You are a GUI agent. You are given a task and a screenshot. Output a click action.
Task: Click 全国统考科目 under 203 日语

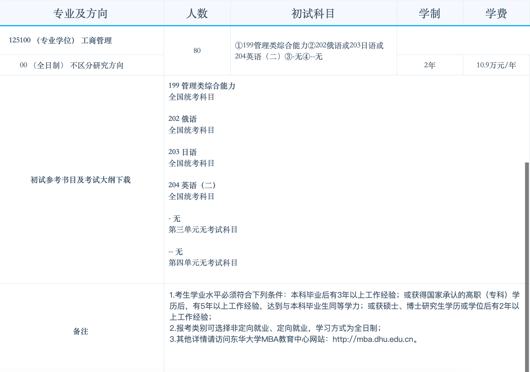tap(191, 163)
